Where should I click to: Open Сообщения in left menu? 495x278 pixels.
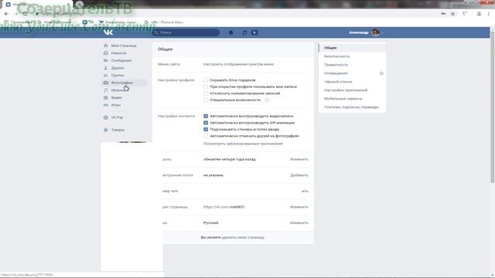coord(121,60)
